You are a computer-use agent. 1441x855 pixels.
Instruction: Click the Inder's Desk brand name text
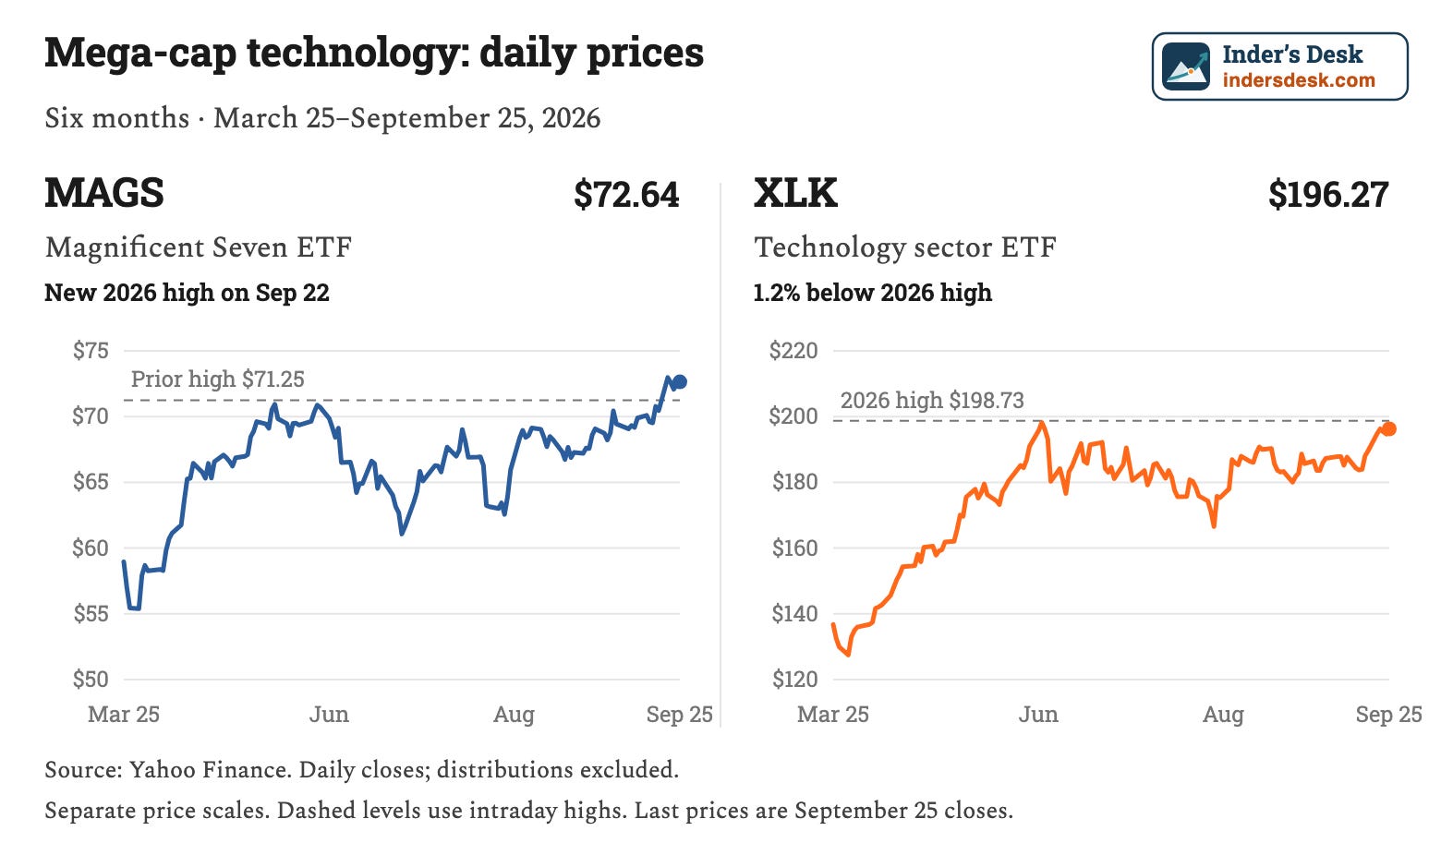1292,54
